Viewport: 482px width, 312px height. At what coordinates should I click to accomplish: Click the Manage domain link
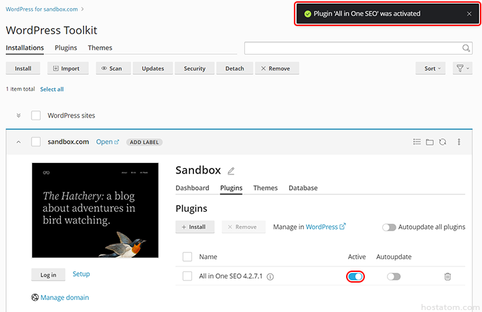click(x=64, y=297)
